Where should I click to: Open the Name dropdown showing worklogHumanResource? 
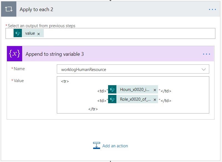130,69
